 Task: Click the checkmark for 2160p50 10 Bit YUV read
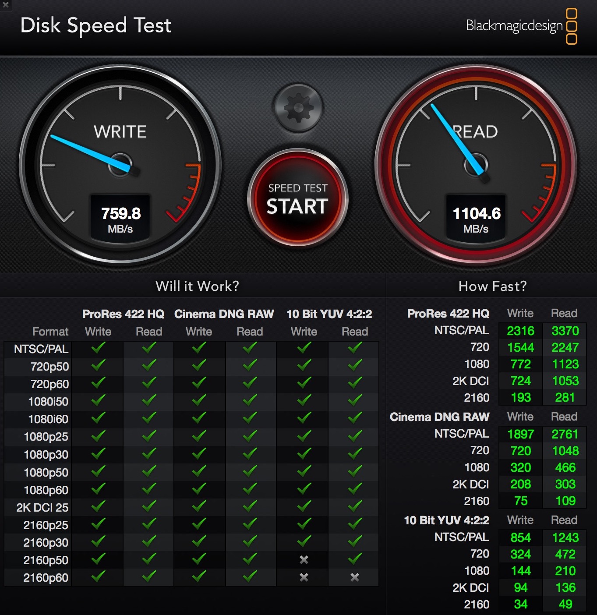(x=355, y=558)
